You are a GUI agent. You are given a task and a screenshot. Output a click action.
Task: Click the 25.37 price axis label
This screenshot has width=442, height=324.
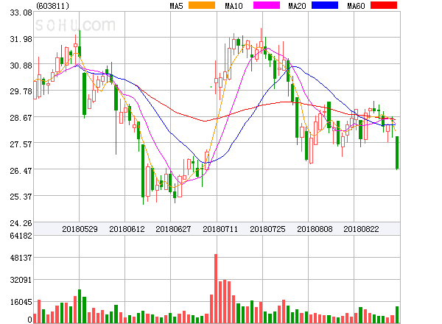coord(21,197)
